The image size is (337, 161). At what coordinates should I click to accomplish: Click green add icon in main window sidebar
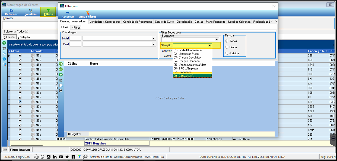[4, 43]
